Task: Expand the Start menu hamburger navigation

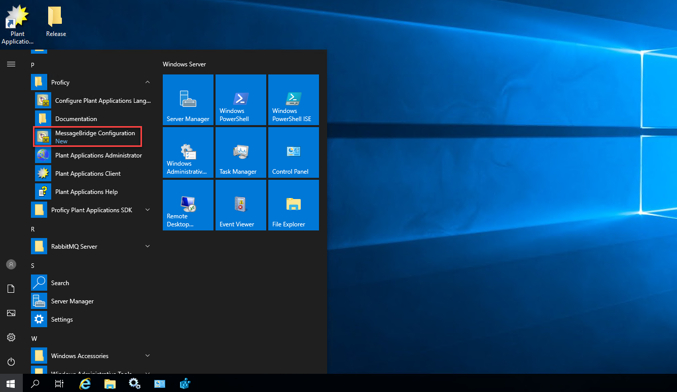Action: click(11, 64)
